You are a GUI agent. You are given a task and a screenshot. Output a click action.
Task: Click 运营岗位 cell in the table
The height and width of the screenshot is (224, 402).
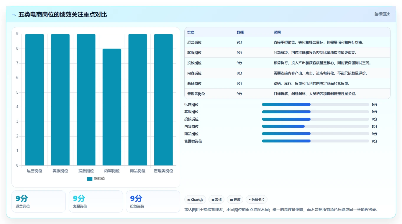click(x=194, y=42)
